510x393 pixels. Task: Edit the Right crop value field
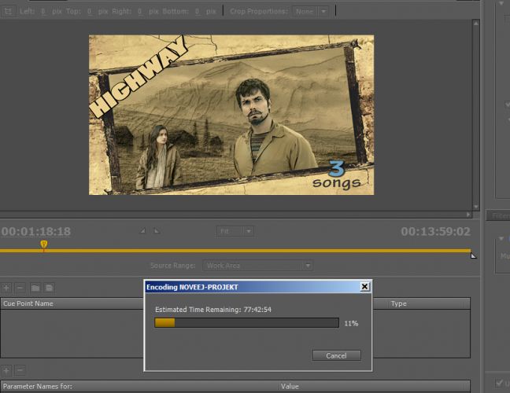(x=140, y=11)
